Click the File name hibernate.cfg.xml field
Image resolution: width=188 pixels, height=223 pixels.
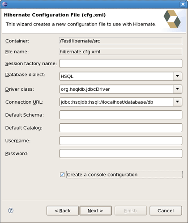(x=120, y=51)
